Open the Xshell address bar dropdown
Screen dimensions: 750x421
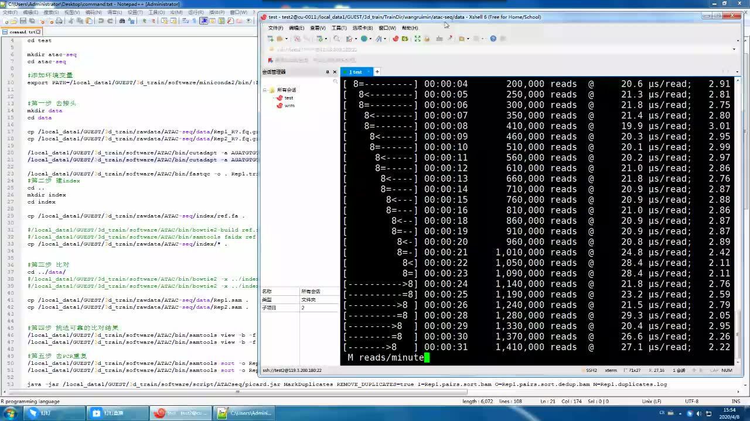pos(734,49)
